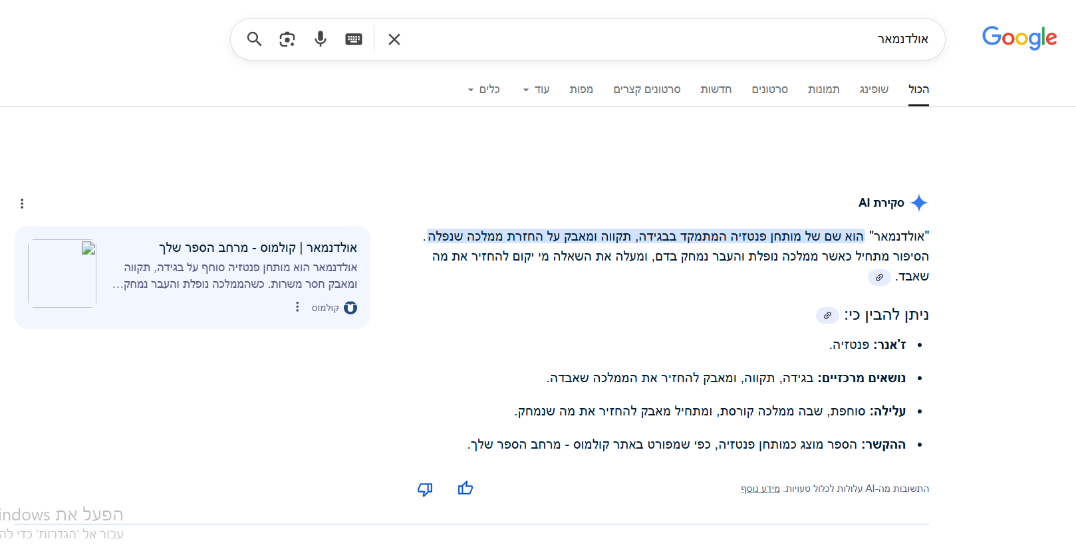Open the on-screen keyboard icon
Screen dimensions: 1076x557
[x=354, y=39]
